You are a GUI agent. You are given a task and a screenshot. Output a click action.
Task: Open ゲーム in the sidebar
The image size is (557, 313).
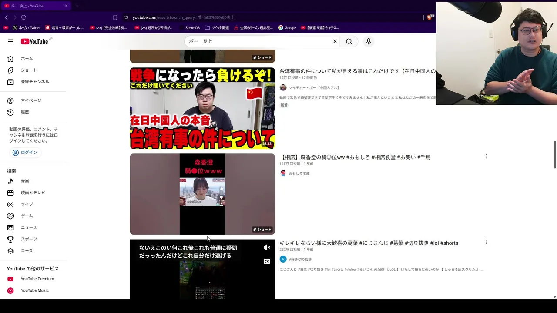[x=34, y=216]
